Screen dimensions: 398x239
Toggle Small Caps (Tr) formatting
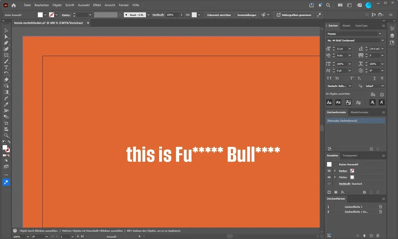point(337,78)
